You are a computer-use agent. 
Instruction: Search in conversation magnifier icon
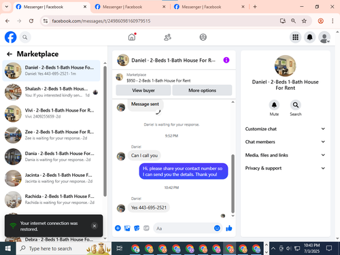coord(296,105)
